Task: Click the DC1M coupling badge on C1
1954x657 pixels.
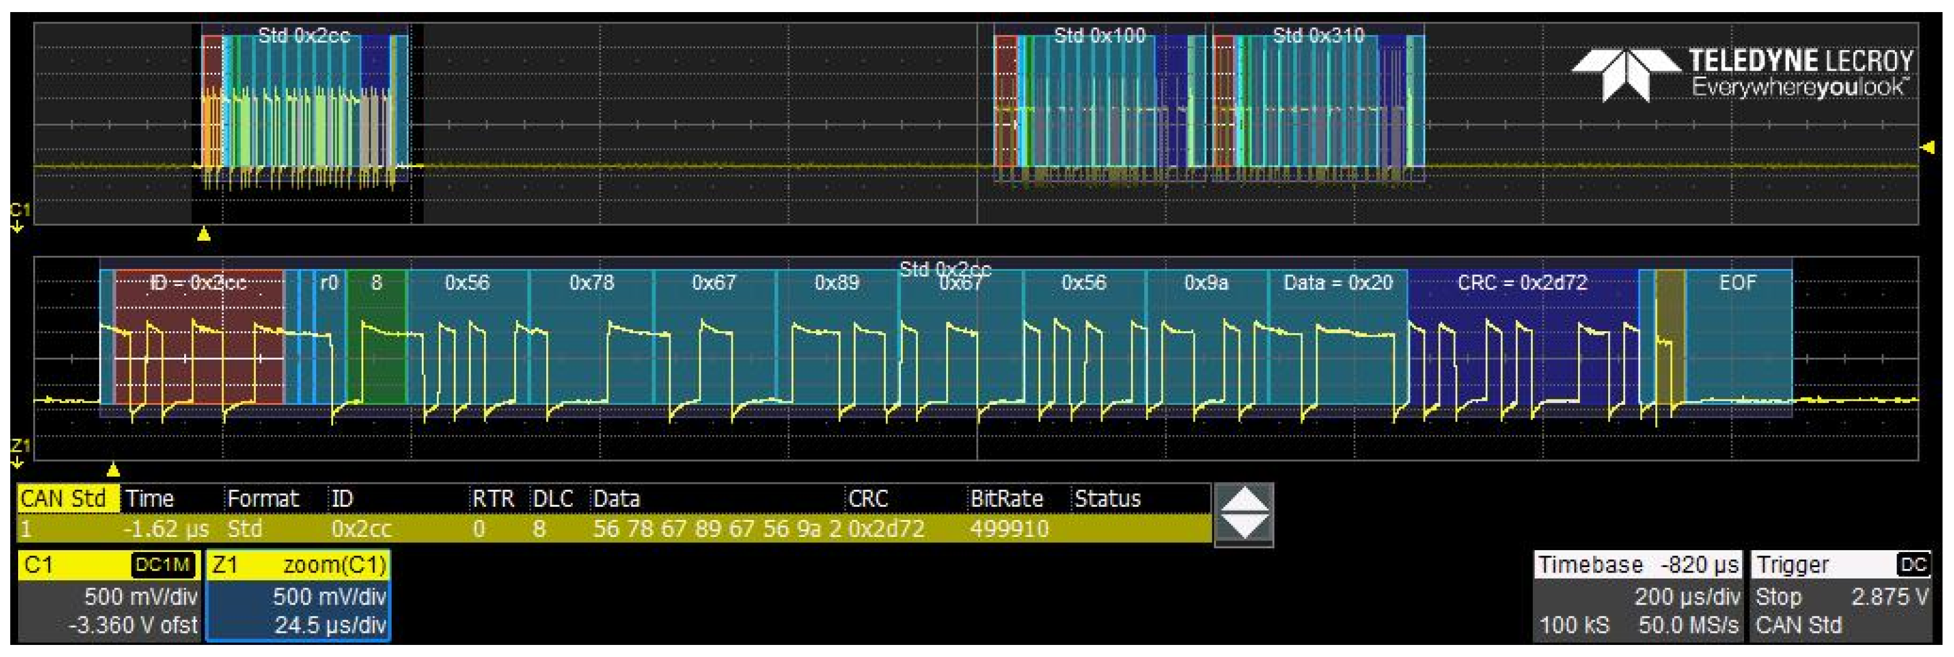Action: coord(163,565)
